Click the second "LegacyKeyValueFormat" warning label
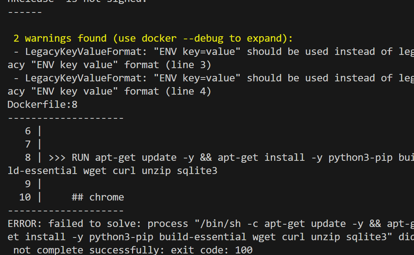 86,78
